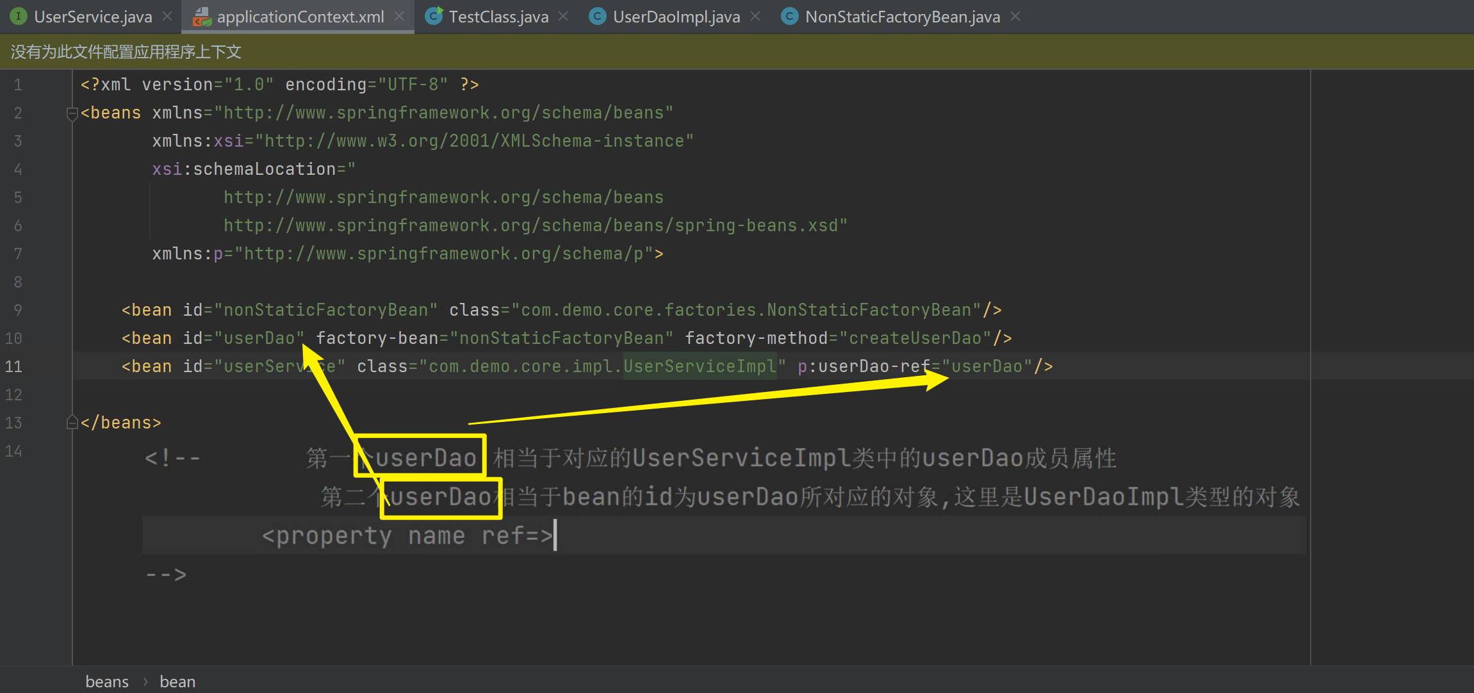Close the TestClass.java tab
This screenshot has height=693, width=1474.
coord(563,16)
